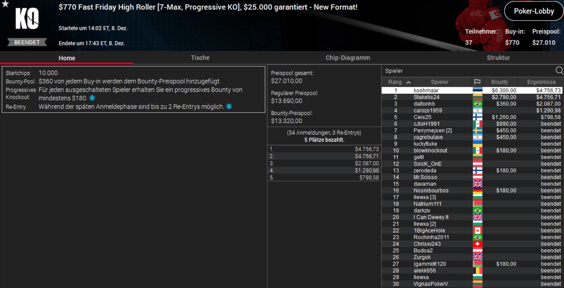Screen dimensions: 564x288
Task: Open the Chip-Diagramm tab
Action: pos(348,58)
